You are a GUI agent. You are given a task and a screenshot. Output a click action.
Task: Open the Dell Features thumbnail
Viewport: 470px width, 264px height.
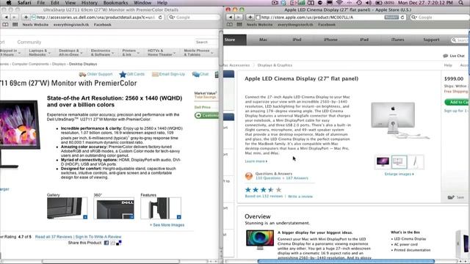point(161,208)
